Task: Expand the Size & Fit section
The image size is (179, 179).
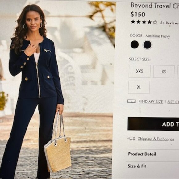Action: click(153, 166)
